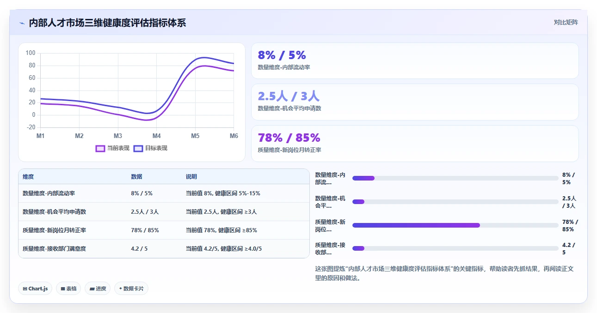Screen dimensions: 597x313
Task: Click the 说明 column header
Action: coord(191,177)
